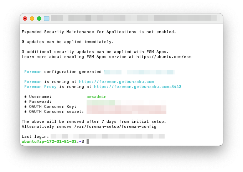Screen dimensions: 243x172
Task: Open the https://ubuntu.com/esm link
Action: pos(164,57)
